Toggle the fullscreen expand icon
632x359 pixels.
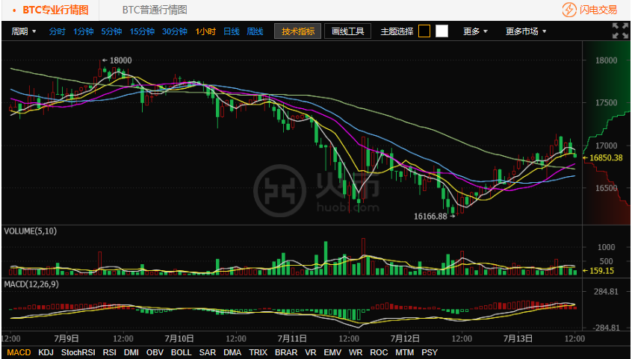pos(619,31)
